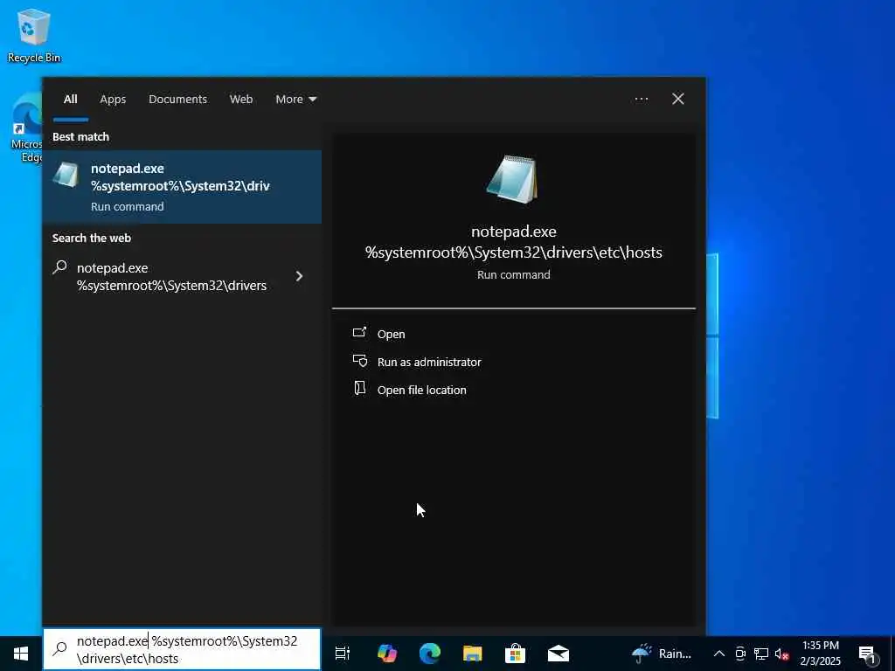Launch Copilot from the taskbar

point(387,653)
